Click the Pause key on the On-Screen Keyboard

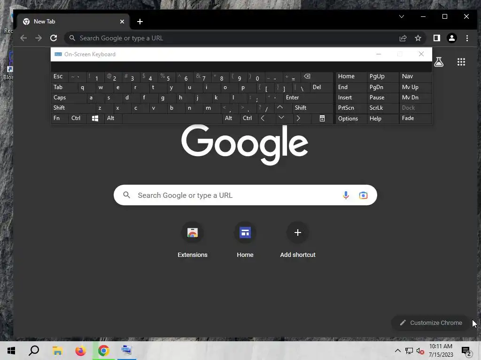click(x=382, y=97)
